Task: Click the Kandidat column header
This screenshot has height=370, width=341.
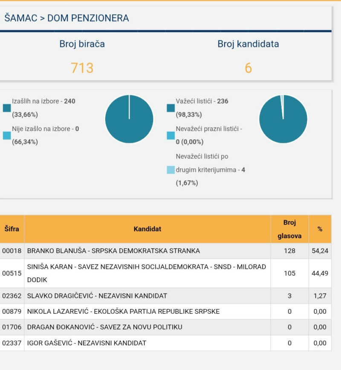Action: [147, 229]
